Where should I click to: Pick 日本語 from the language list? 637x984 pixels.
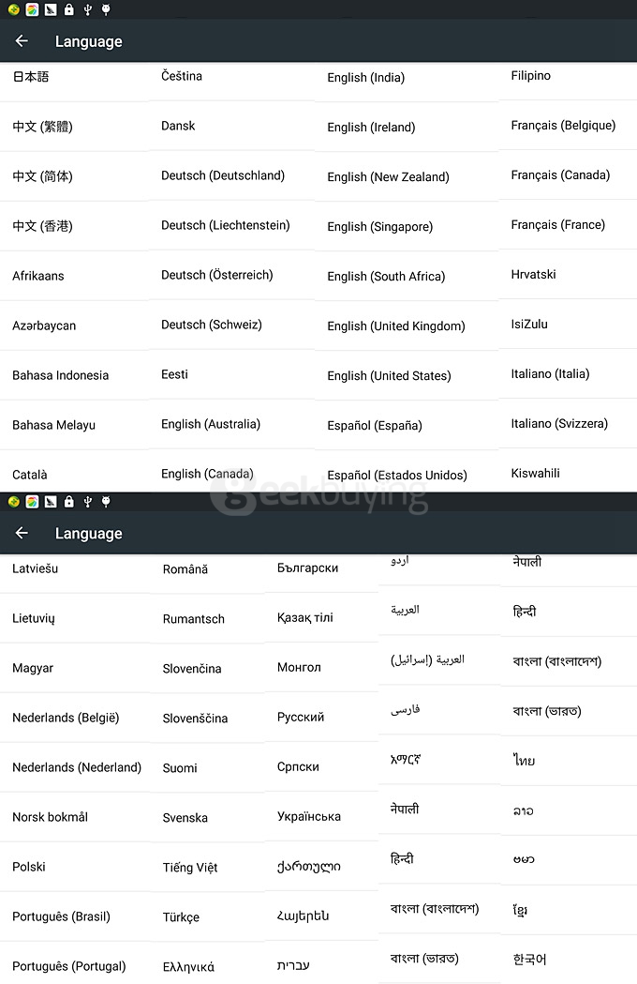(x=31, y=77)
